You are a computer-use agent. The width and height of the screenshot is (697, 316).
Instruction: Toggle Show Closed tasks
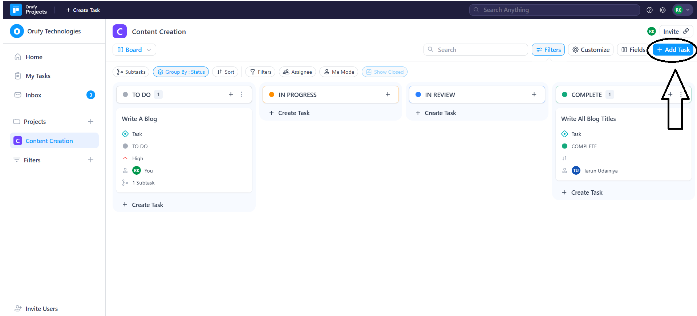tap(384, 72)
